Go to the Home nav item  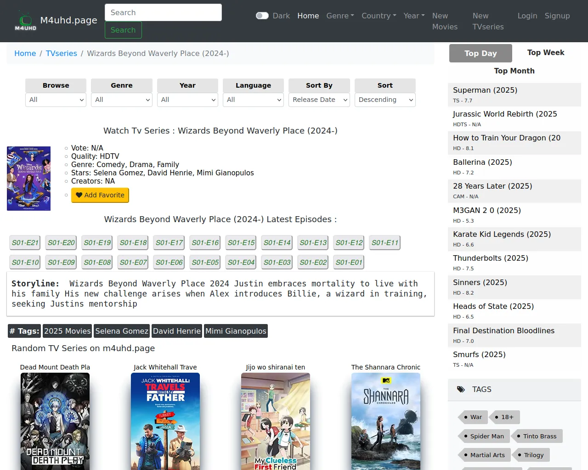pyautogui.click(x=308, y=16)
